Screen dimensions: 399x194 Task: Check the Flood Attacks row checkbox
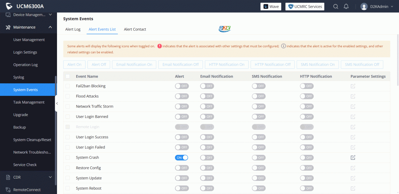pos(68,96)
